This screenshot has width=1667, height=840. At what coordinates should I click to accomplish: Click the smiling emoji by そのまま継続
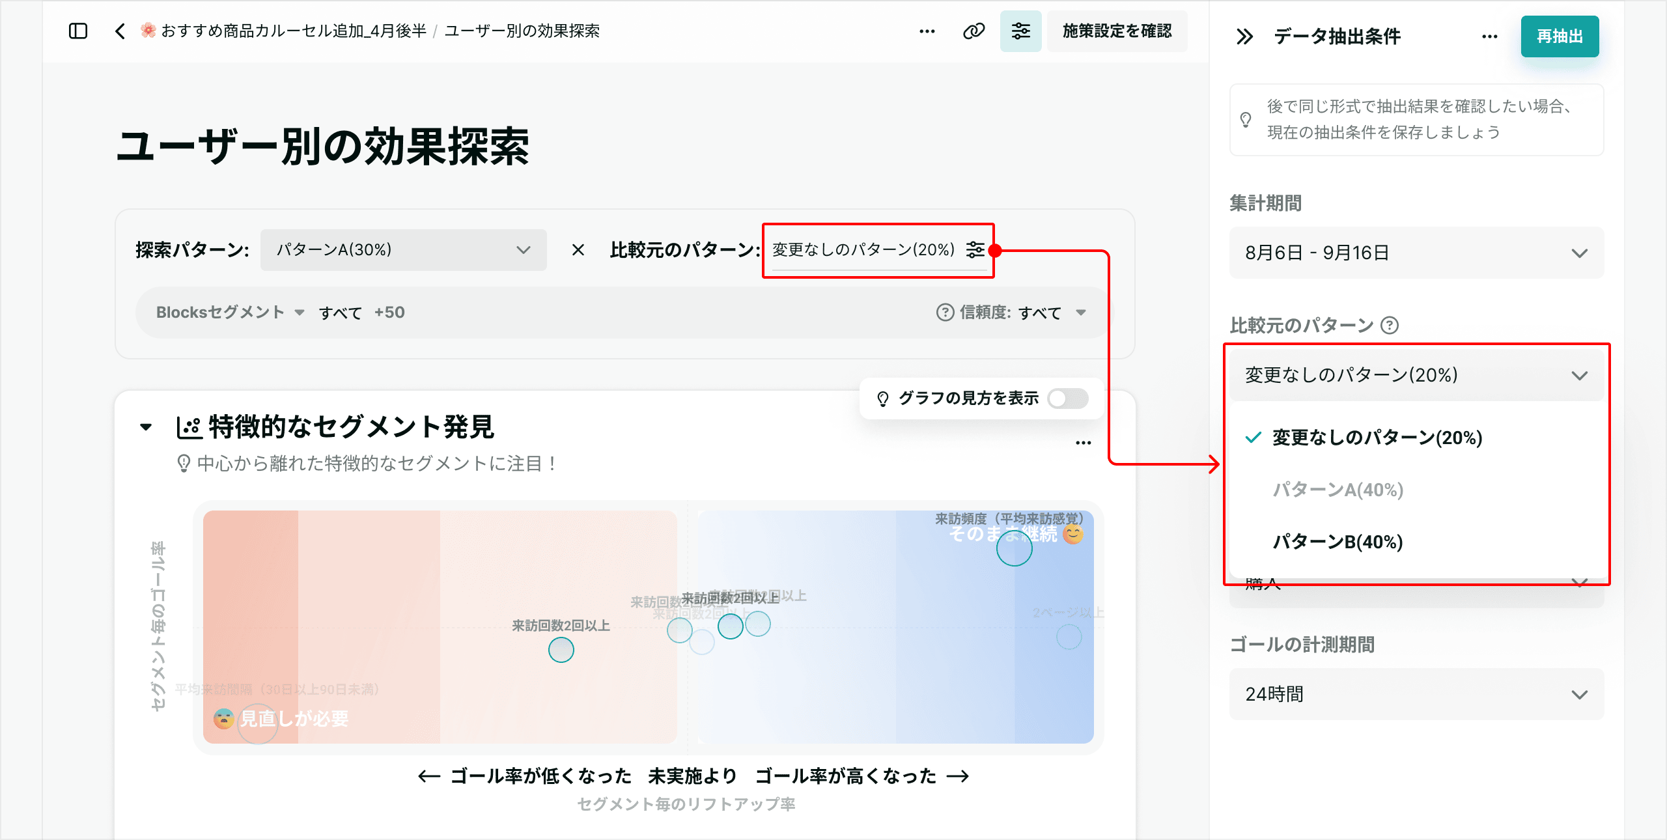point(1073,534)
